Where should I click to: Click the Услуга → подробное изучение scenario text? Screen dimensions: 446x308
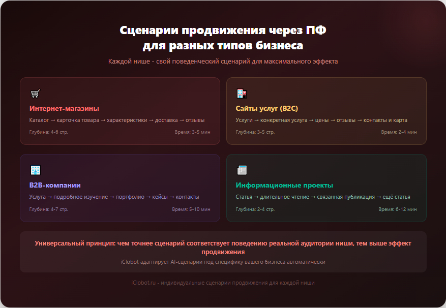114,197
